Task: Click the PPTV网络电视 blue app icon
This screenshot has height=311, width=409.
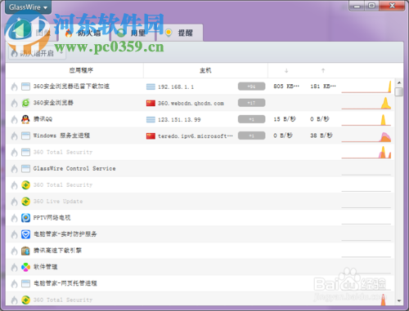Action: coord(25,218)
